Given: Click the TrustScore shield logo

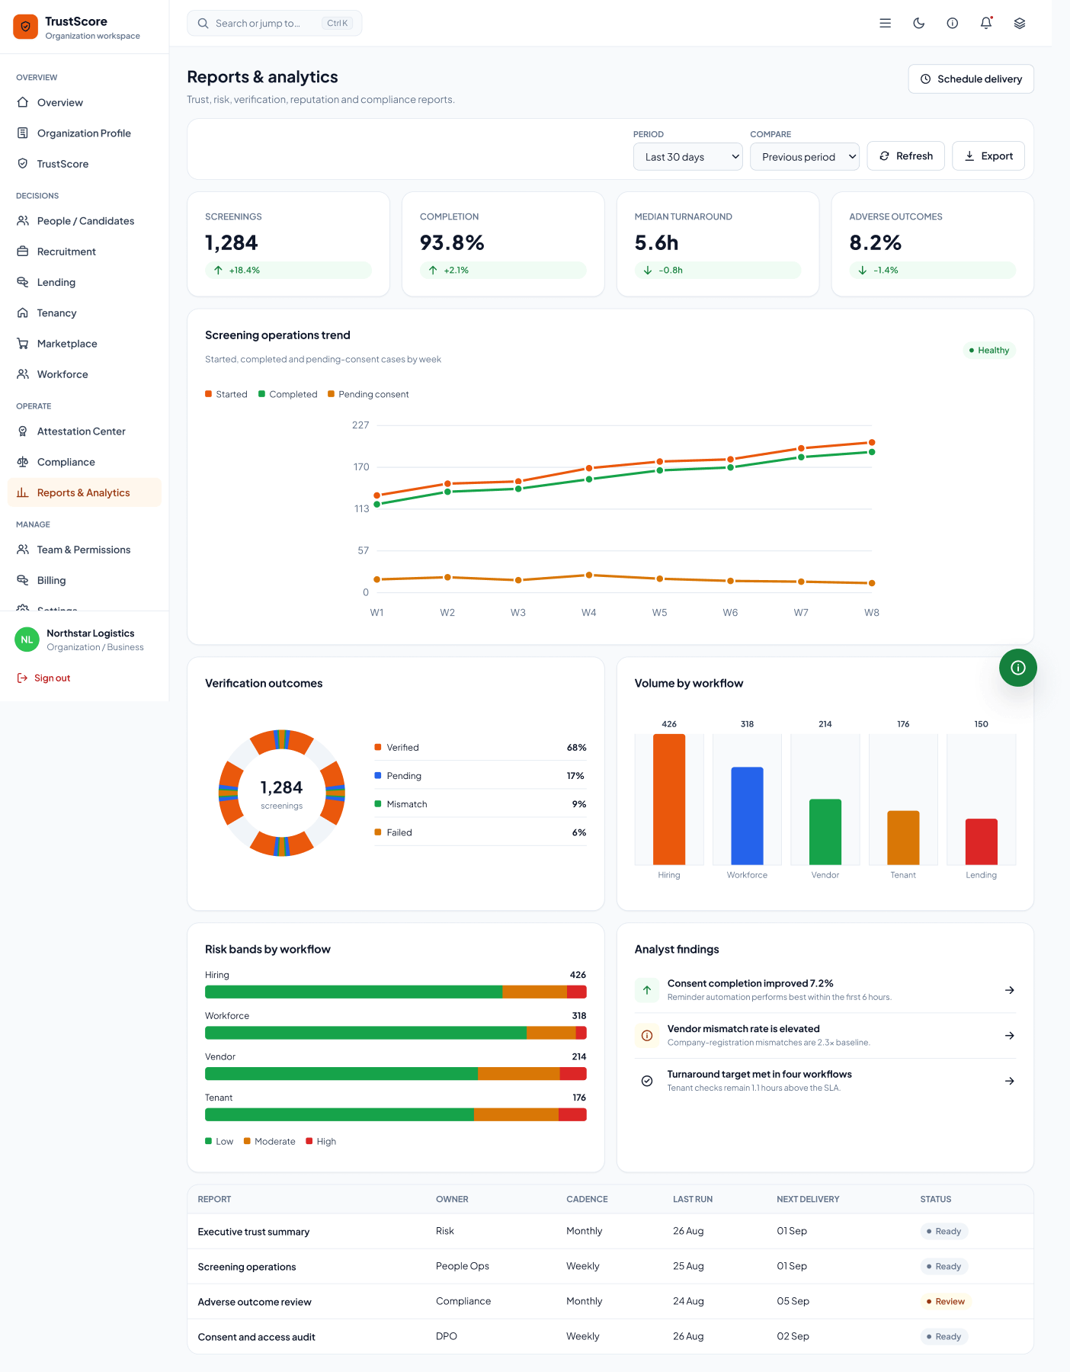Looking at the screenshot, I should pyautogui.click(x=25, y=27).
